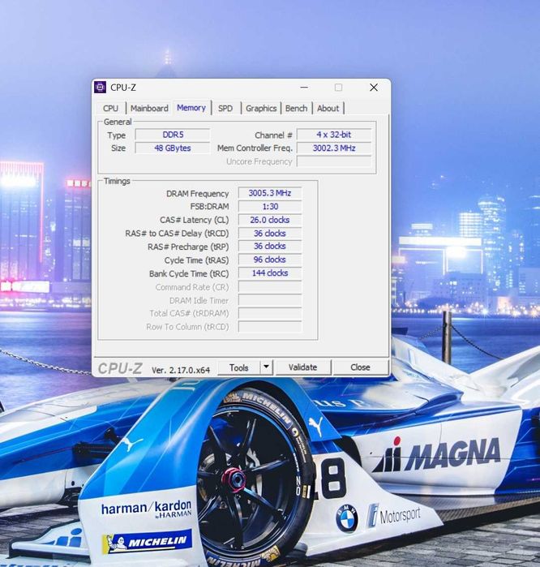The height and width of the screenshot is (567, 540).
Task: Click the version text Ver. 2.17.0.x64
Action: click(x=181, y=370)
